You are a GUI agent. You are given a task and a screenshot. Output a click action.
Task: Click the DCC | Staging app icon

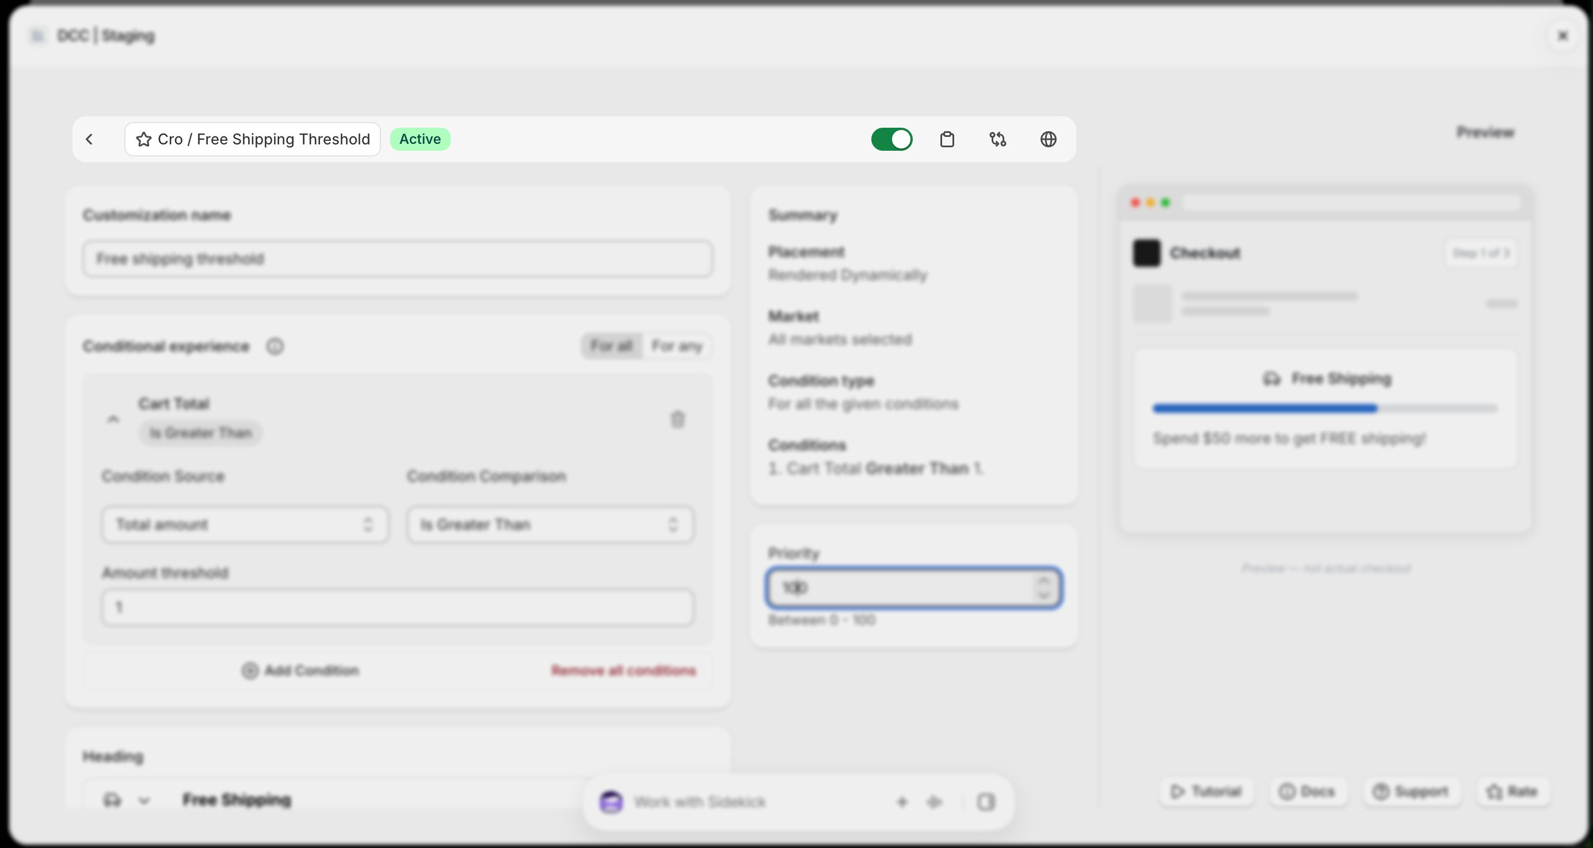tap(38, 36)
